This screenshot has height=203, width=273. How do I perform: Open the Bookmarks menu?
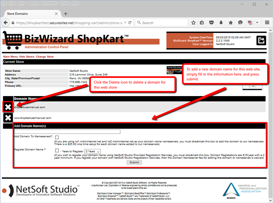click(49, 3)
